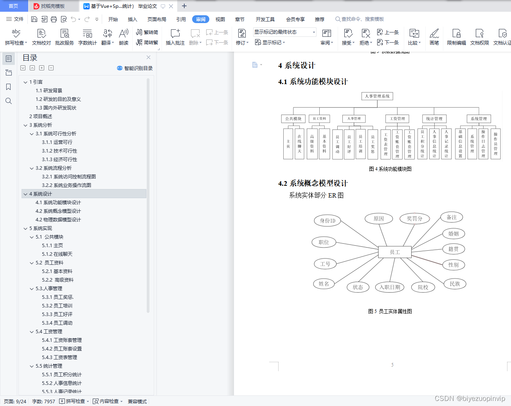Go to previous change 上一条

pyautogui.click(x=388, y=32)
